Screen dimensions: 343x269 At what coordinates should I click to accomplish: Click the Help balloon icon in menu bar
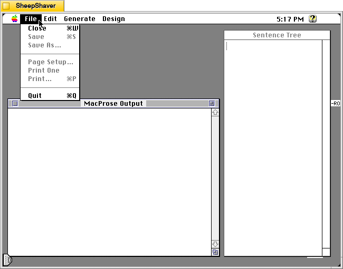click(312, 19)
